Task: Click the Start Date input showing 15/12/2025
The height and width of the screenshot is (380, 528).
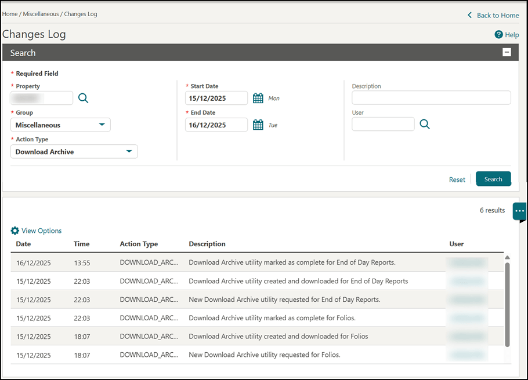Action: (216, 98)
